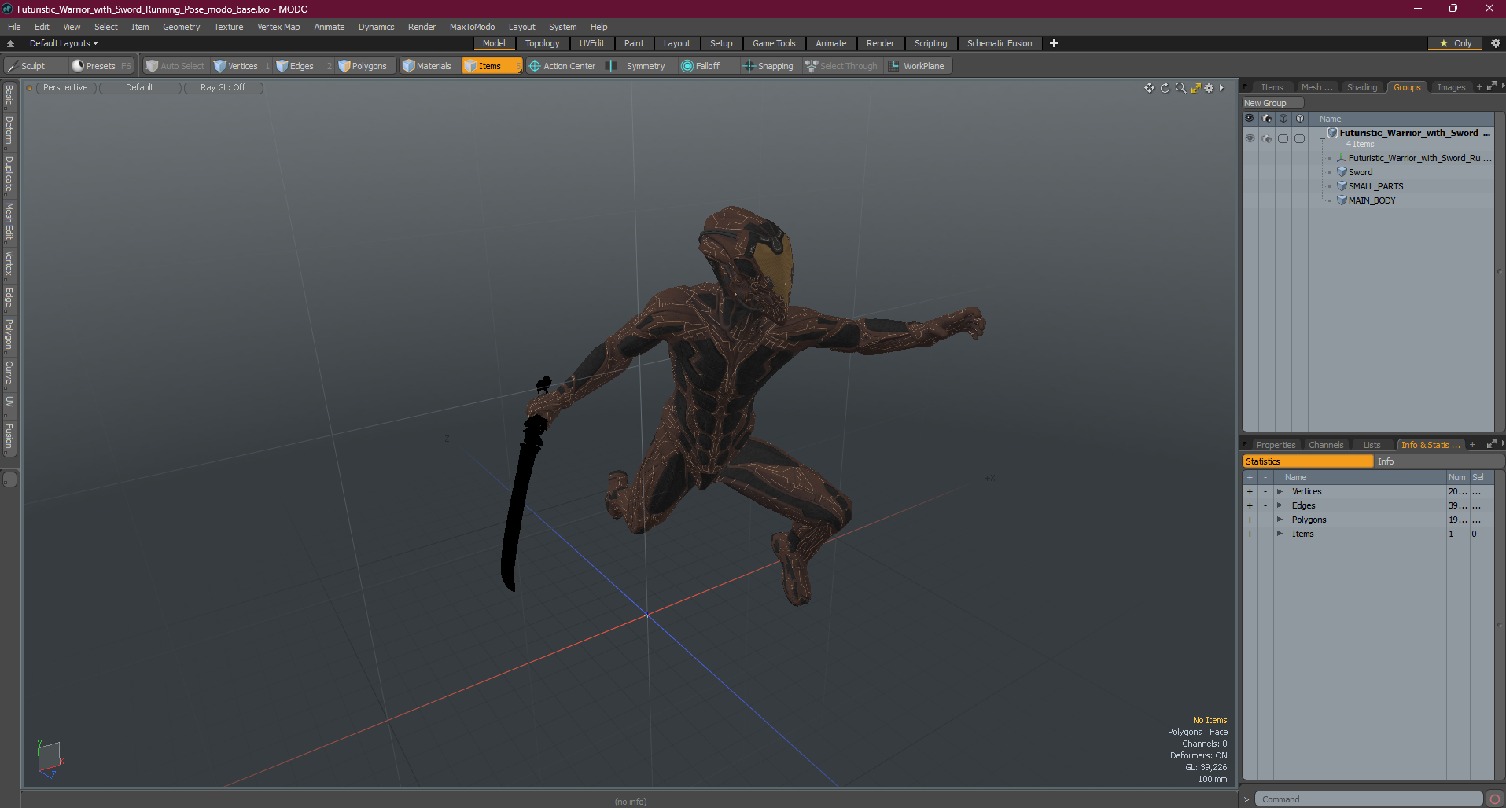Expand the Edges statistics row

[x=1280, y=505]
